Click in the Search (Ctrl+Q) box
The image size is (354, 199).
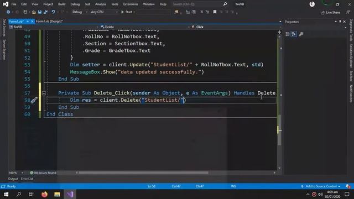(x=196, y=4)
